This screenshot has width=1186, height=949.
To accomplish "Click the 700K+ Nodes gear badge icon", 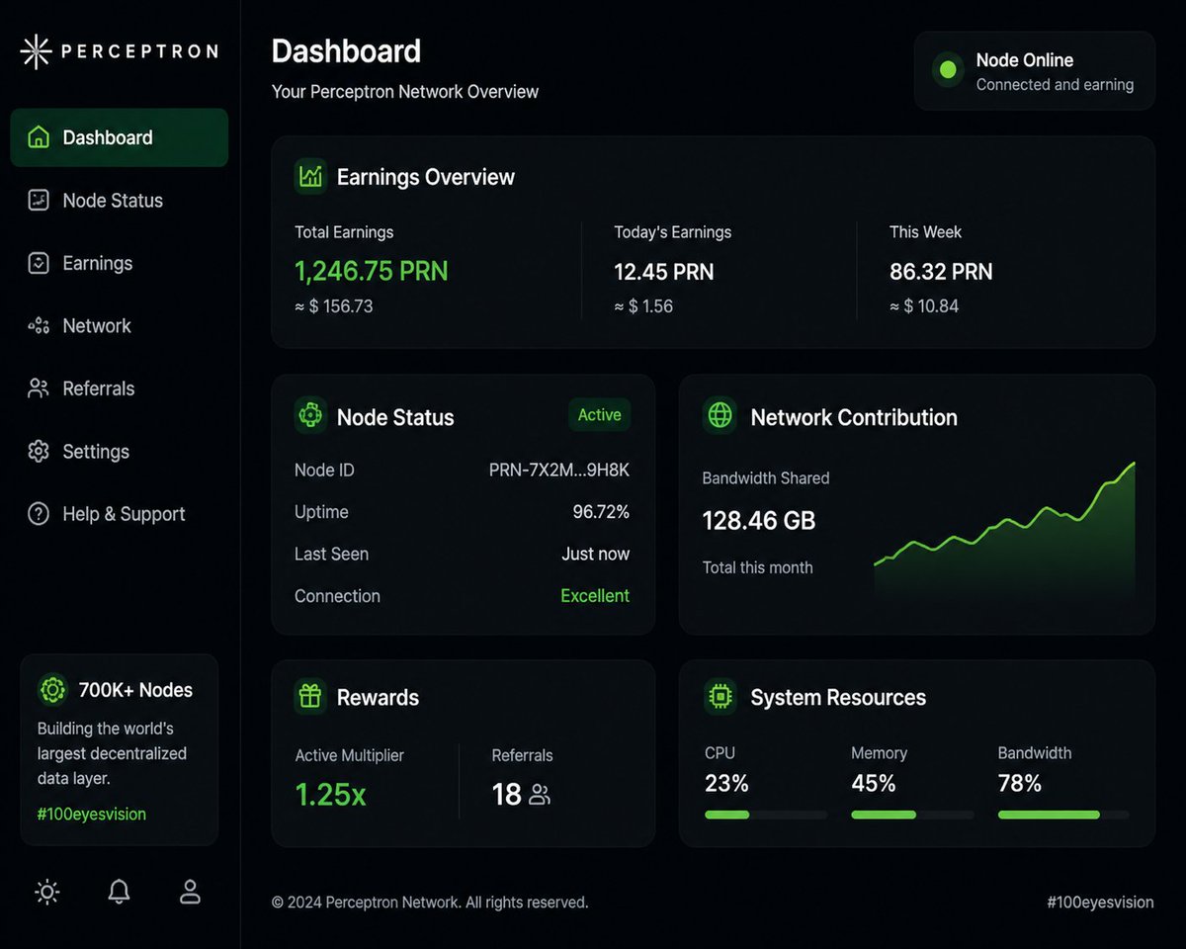I will click(x=52, y=690).
